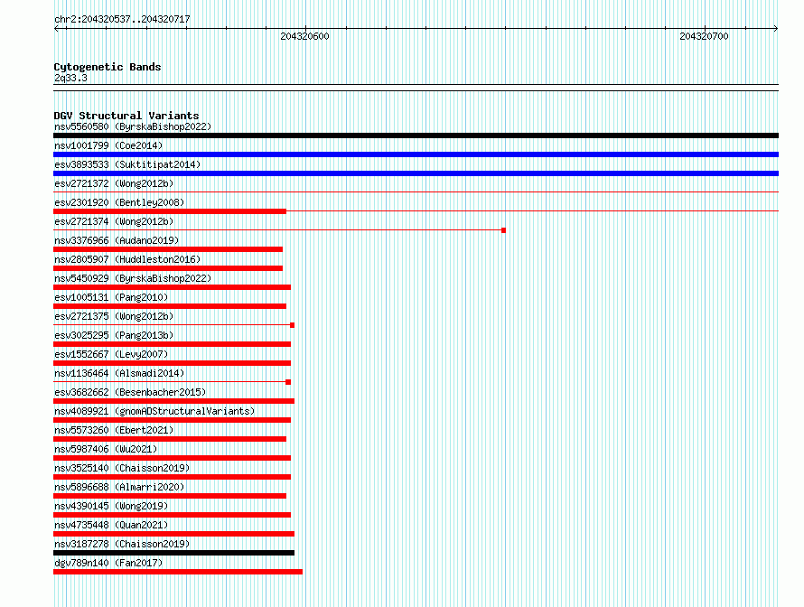Open variant esv3682662 (Besenbacher2015) label

[x=130, y=392]
